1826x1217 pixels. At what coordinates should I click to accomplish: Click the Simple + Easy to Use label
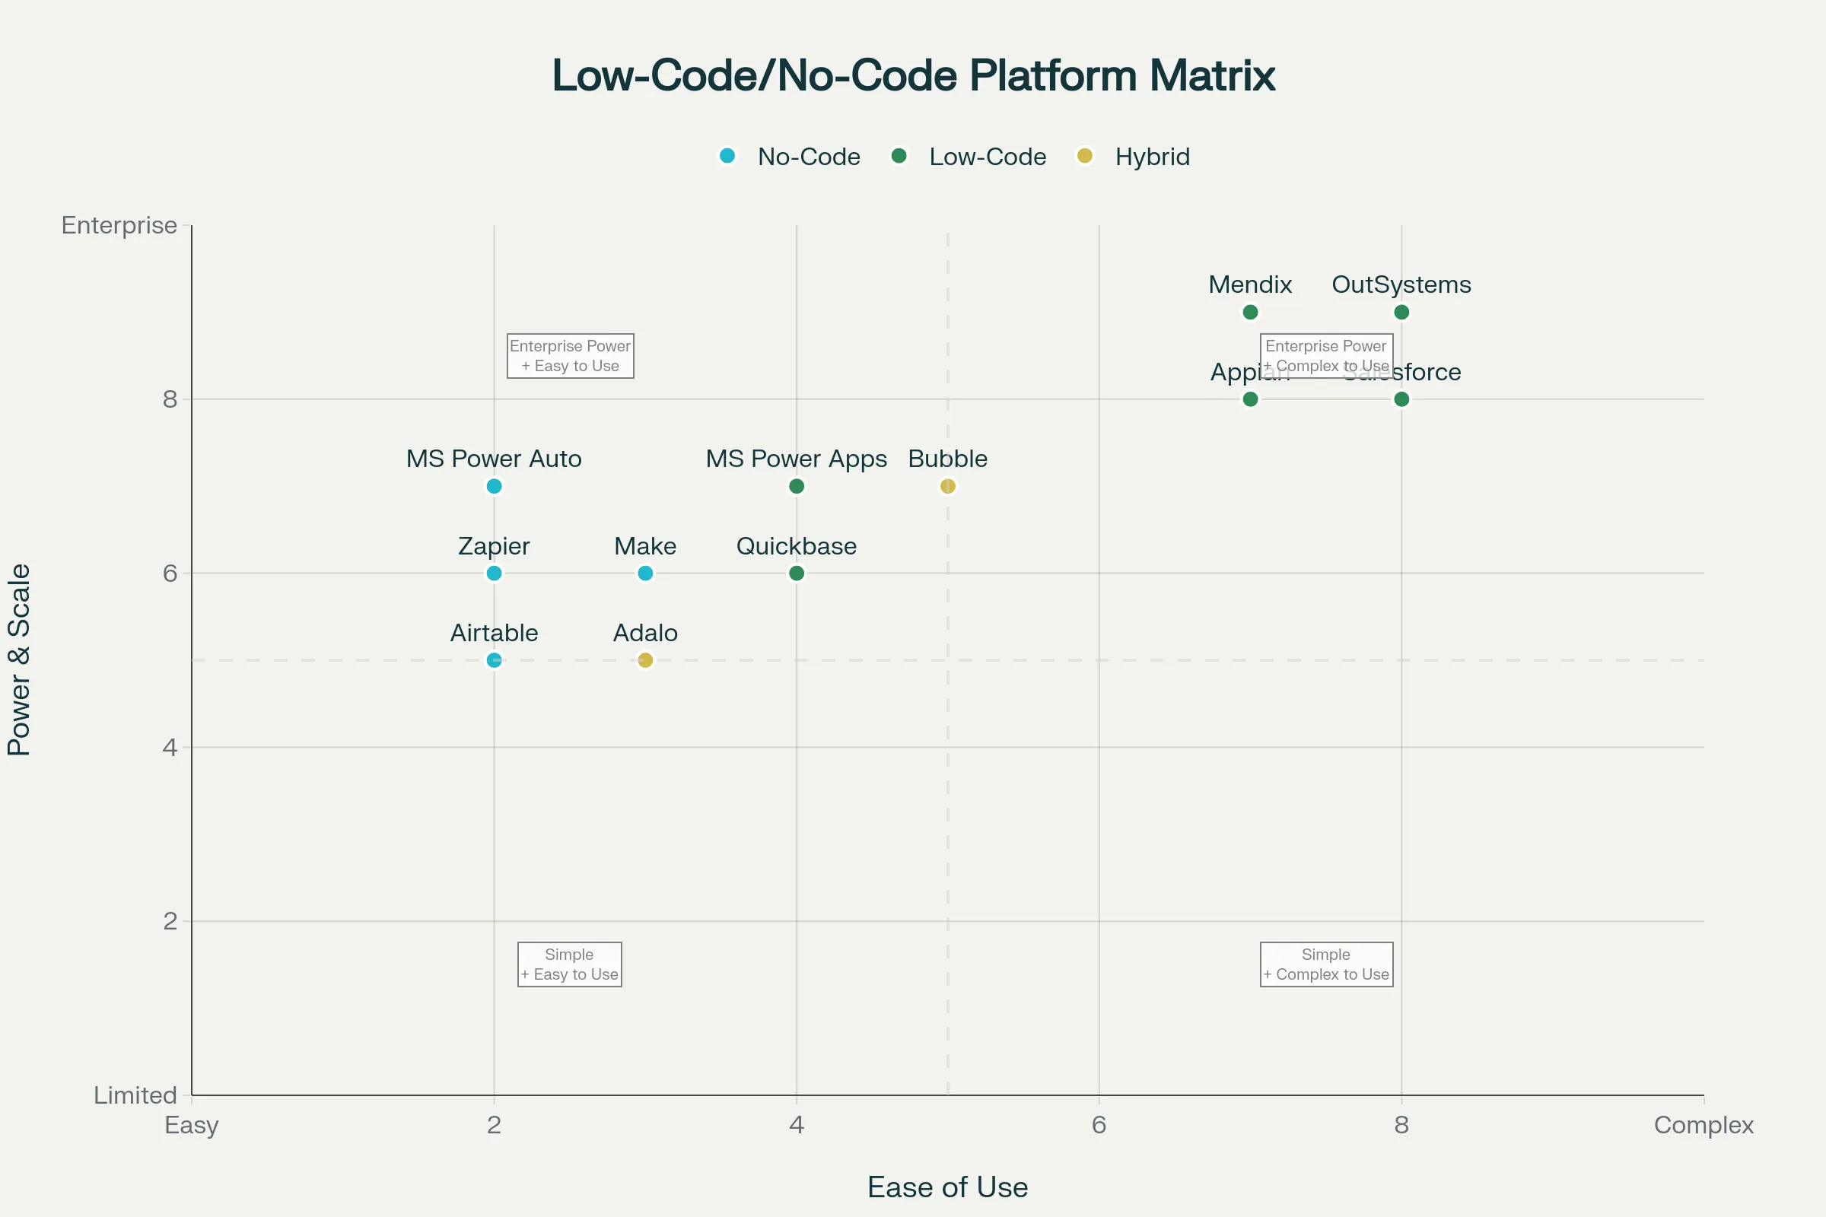point(569,964)
